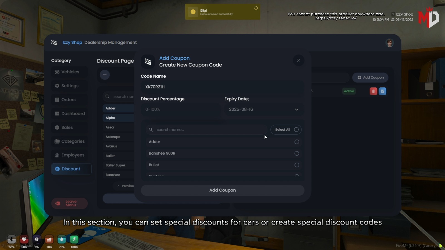Click the heart health icon in HUD
The width and height of the screenshot is (445, 250).
click(24, 239)
